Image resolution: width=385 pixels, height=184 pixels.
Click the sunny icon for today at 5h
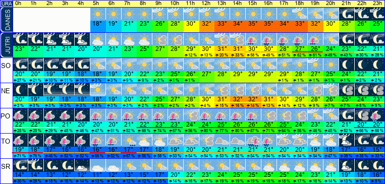(98, 14)
